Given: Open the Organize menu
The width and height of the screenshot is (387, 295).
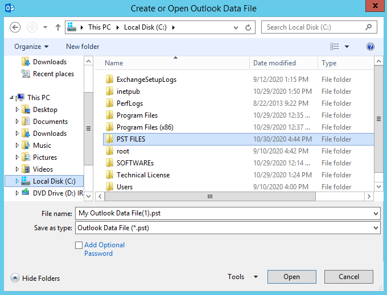Looking at the screenshot, I should 31,47.
